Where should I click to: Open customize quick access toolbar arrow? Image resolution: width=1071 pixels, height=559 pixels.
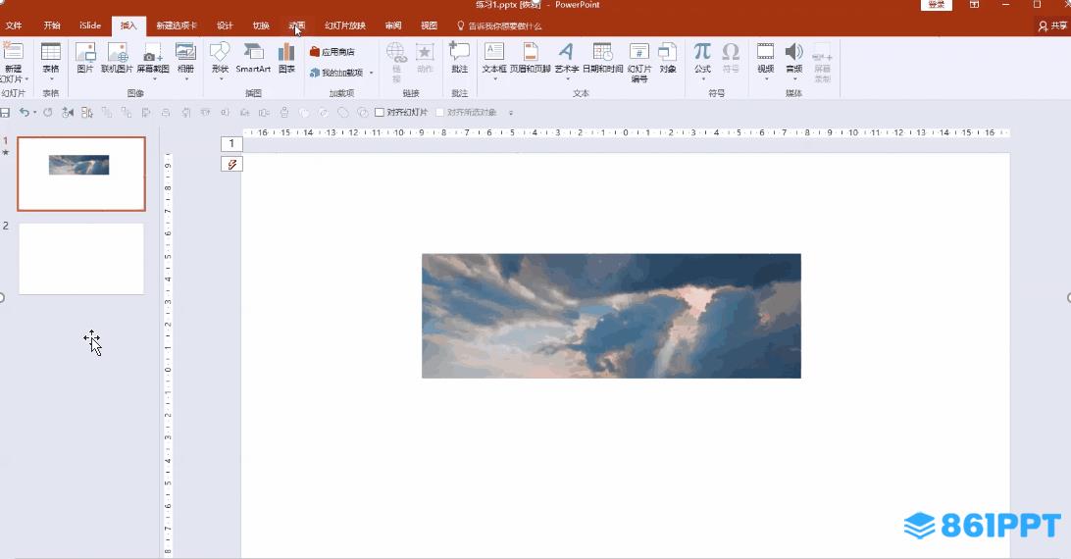pos(511,112)
